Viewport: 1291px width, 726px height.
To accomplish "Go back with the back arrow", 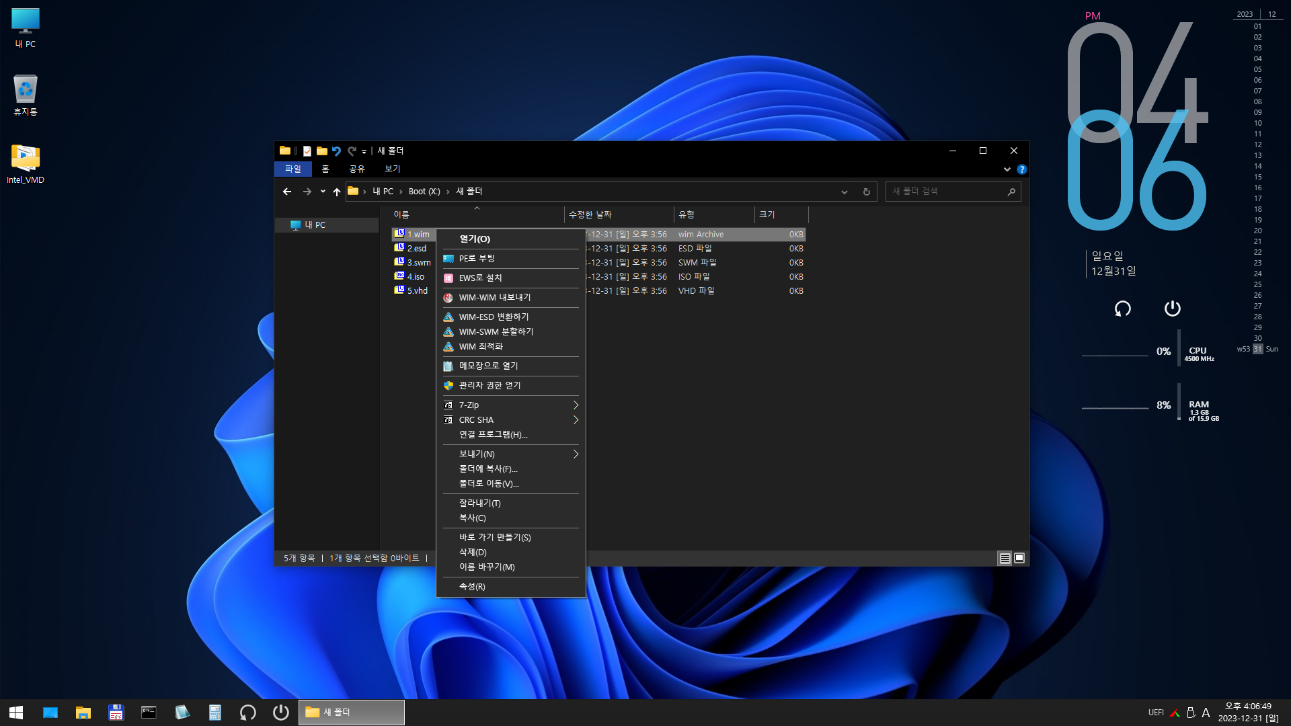I will click(x=287, y=192).
